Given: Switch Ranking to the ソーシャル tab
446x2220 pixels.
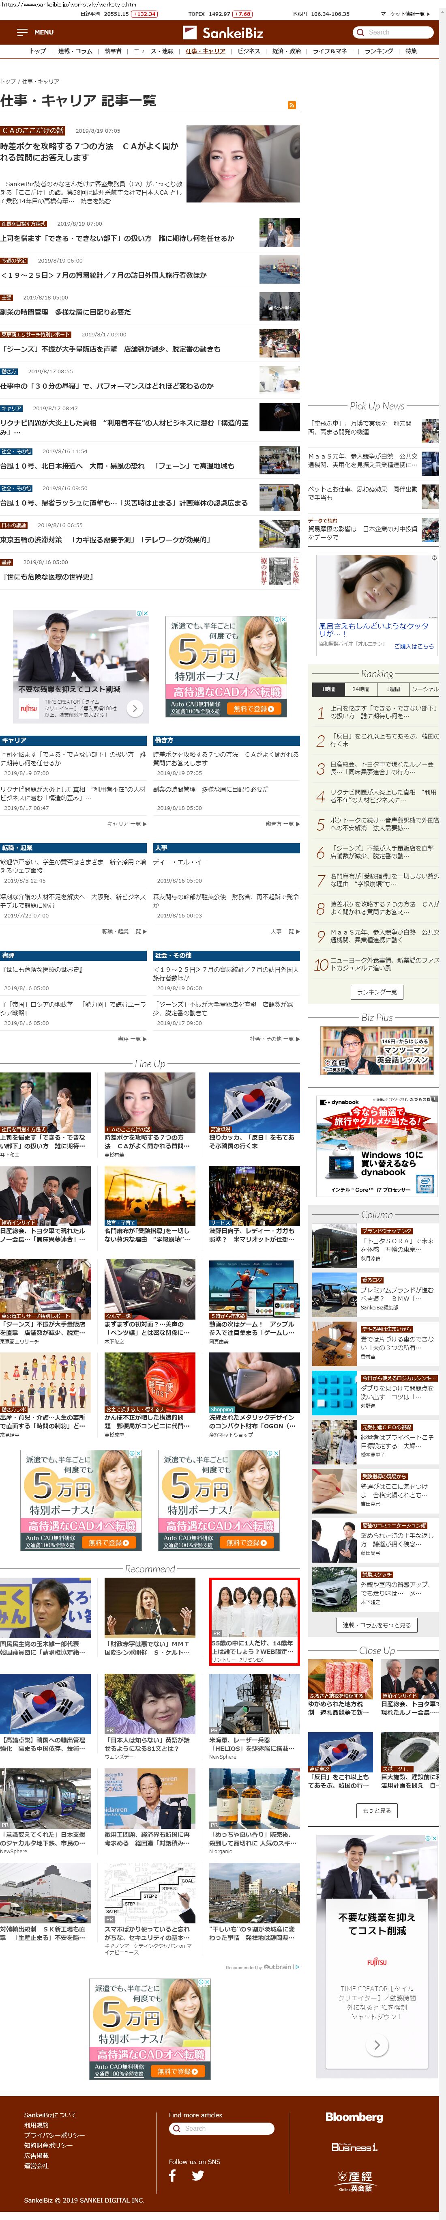Looking at the screenshot, I should tap(424, 689).
